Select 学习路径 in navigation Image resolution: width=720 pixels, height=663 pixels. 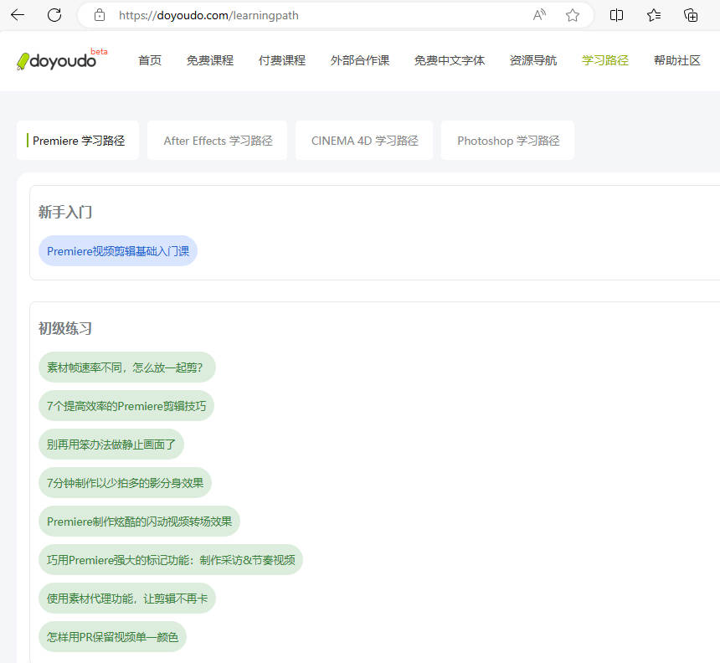coord(605,60)
